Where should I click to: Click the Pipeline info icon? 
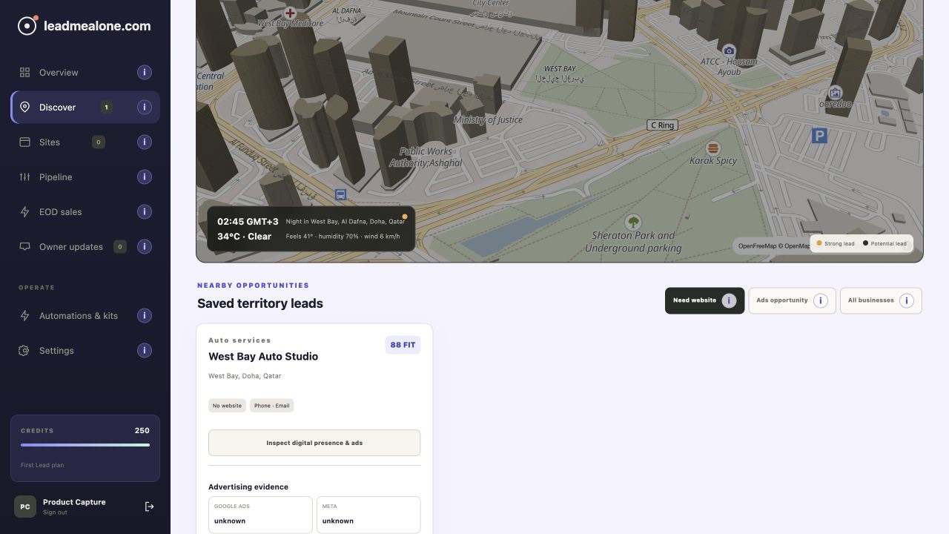click(145, 177)
